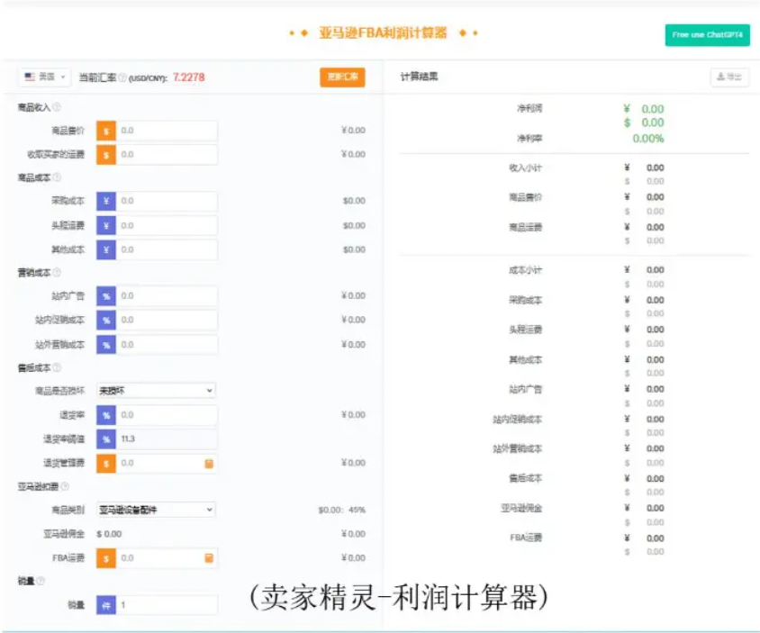Click yuan badge of 采购成本 field
The width and height of the screenshot is (760, 633).
106,201
